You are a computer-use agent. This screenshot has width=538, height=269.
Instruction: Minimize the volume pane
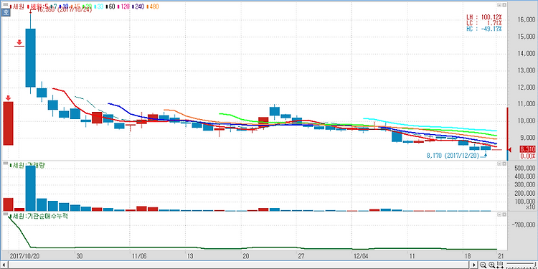[499, 164]
